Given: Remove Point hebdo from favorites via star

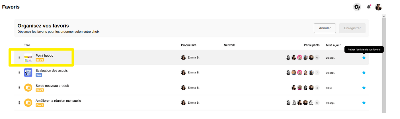Looking at the screenshot, I should pyautogui.click(x=364, y=58).
